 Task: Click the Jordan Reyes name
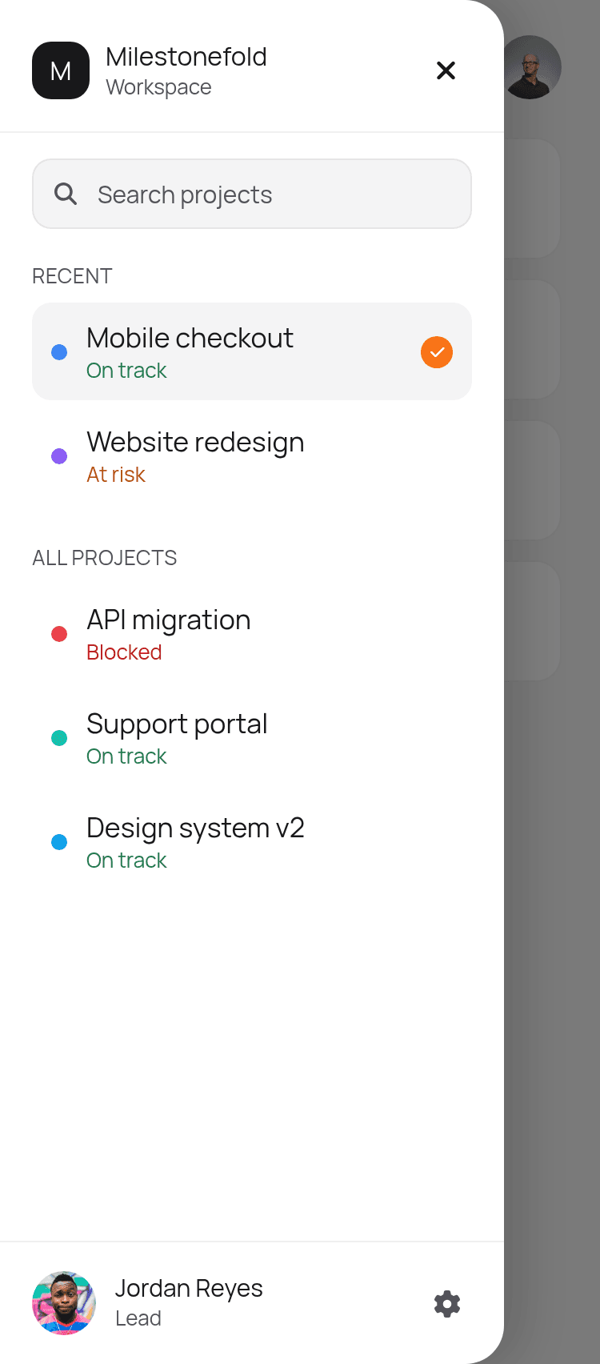pyautogui.click(x=189, y=1288)
